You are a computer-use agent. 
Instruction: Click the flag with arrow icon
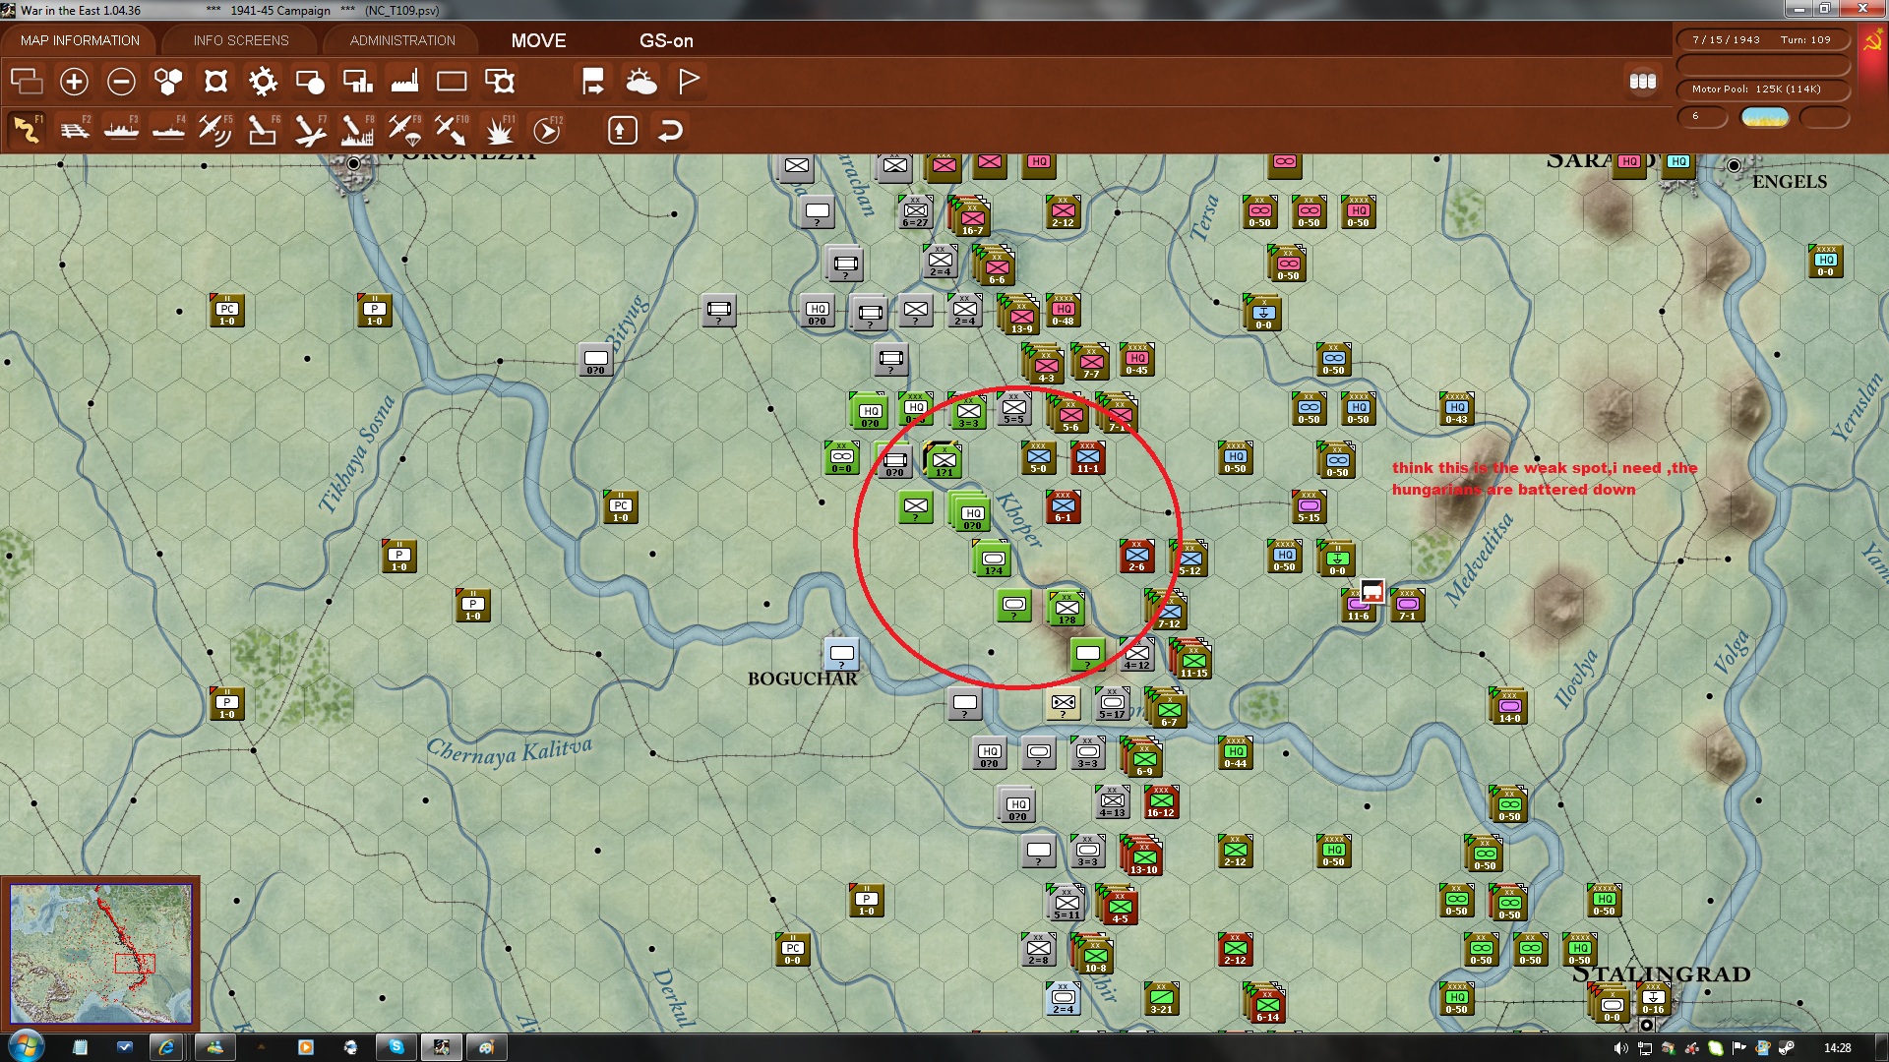[x=593, y=81]
